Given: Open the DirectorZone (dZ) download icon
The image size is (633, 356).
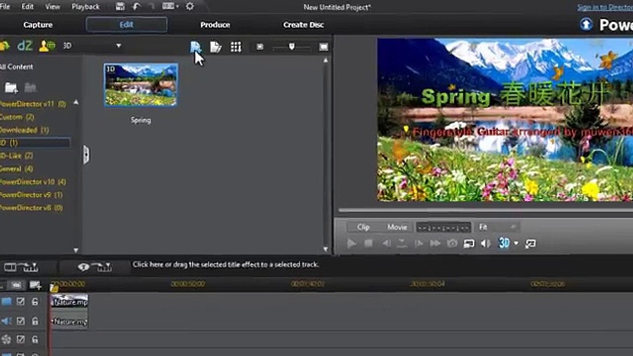Looking at the screenshot, I should click(x=24, y=46).
